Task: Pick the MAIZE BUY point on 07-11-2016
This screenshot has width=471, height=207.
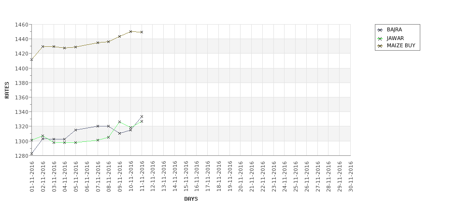Action: tap(98, 42)
